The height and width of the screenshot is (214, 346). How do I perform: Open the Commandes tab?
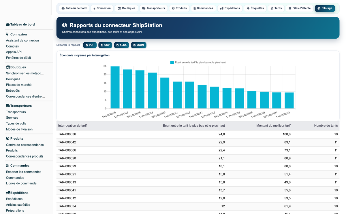pos(203,8)
